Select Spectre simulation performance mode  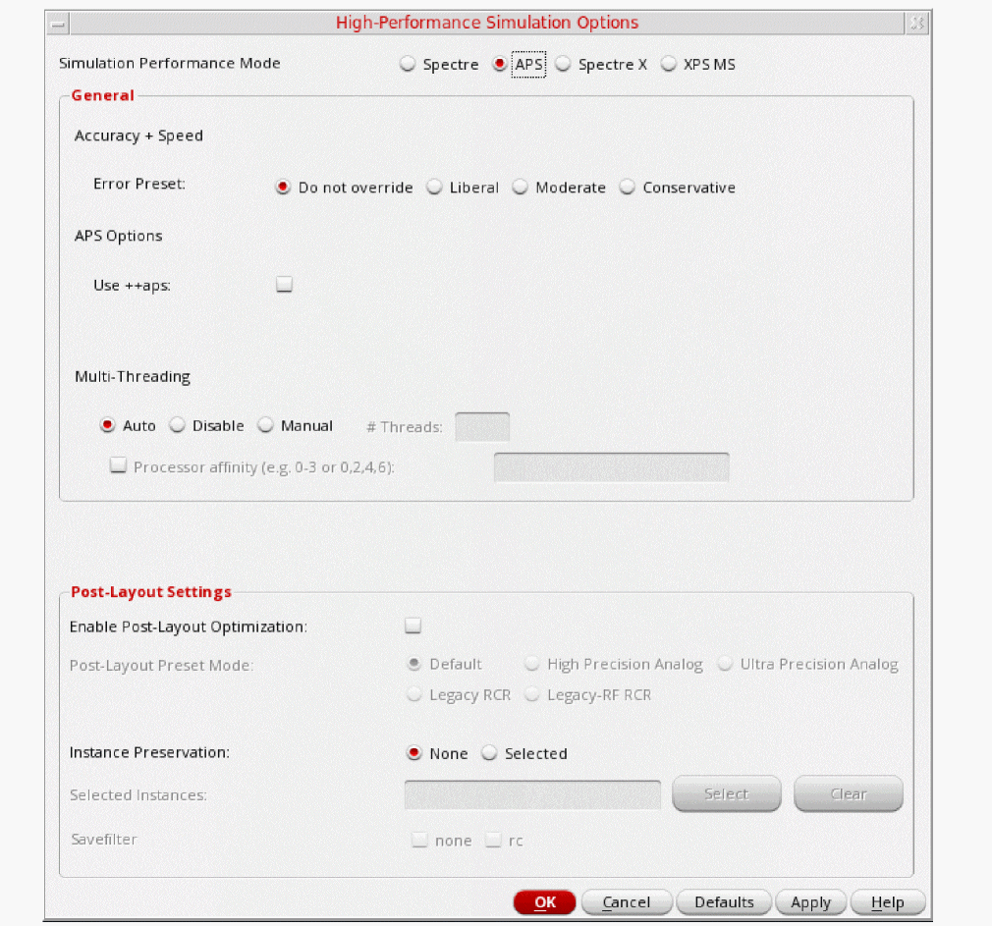[x=408, y=64]
